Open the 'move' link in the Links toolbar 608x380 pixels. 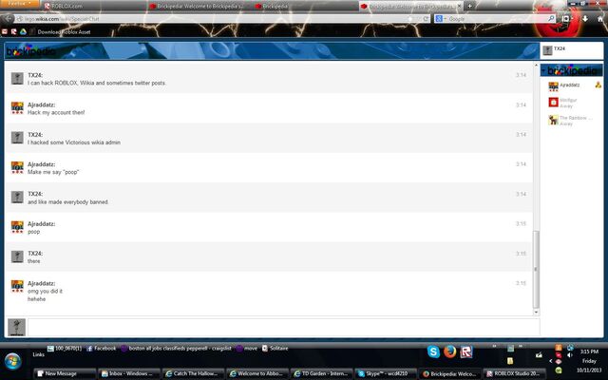point(247,349)
